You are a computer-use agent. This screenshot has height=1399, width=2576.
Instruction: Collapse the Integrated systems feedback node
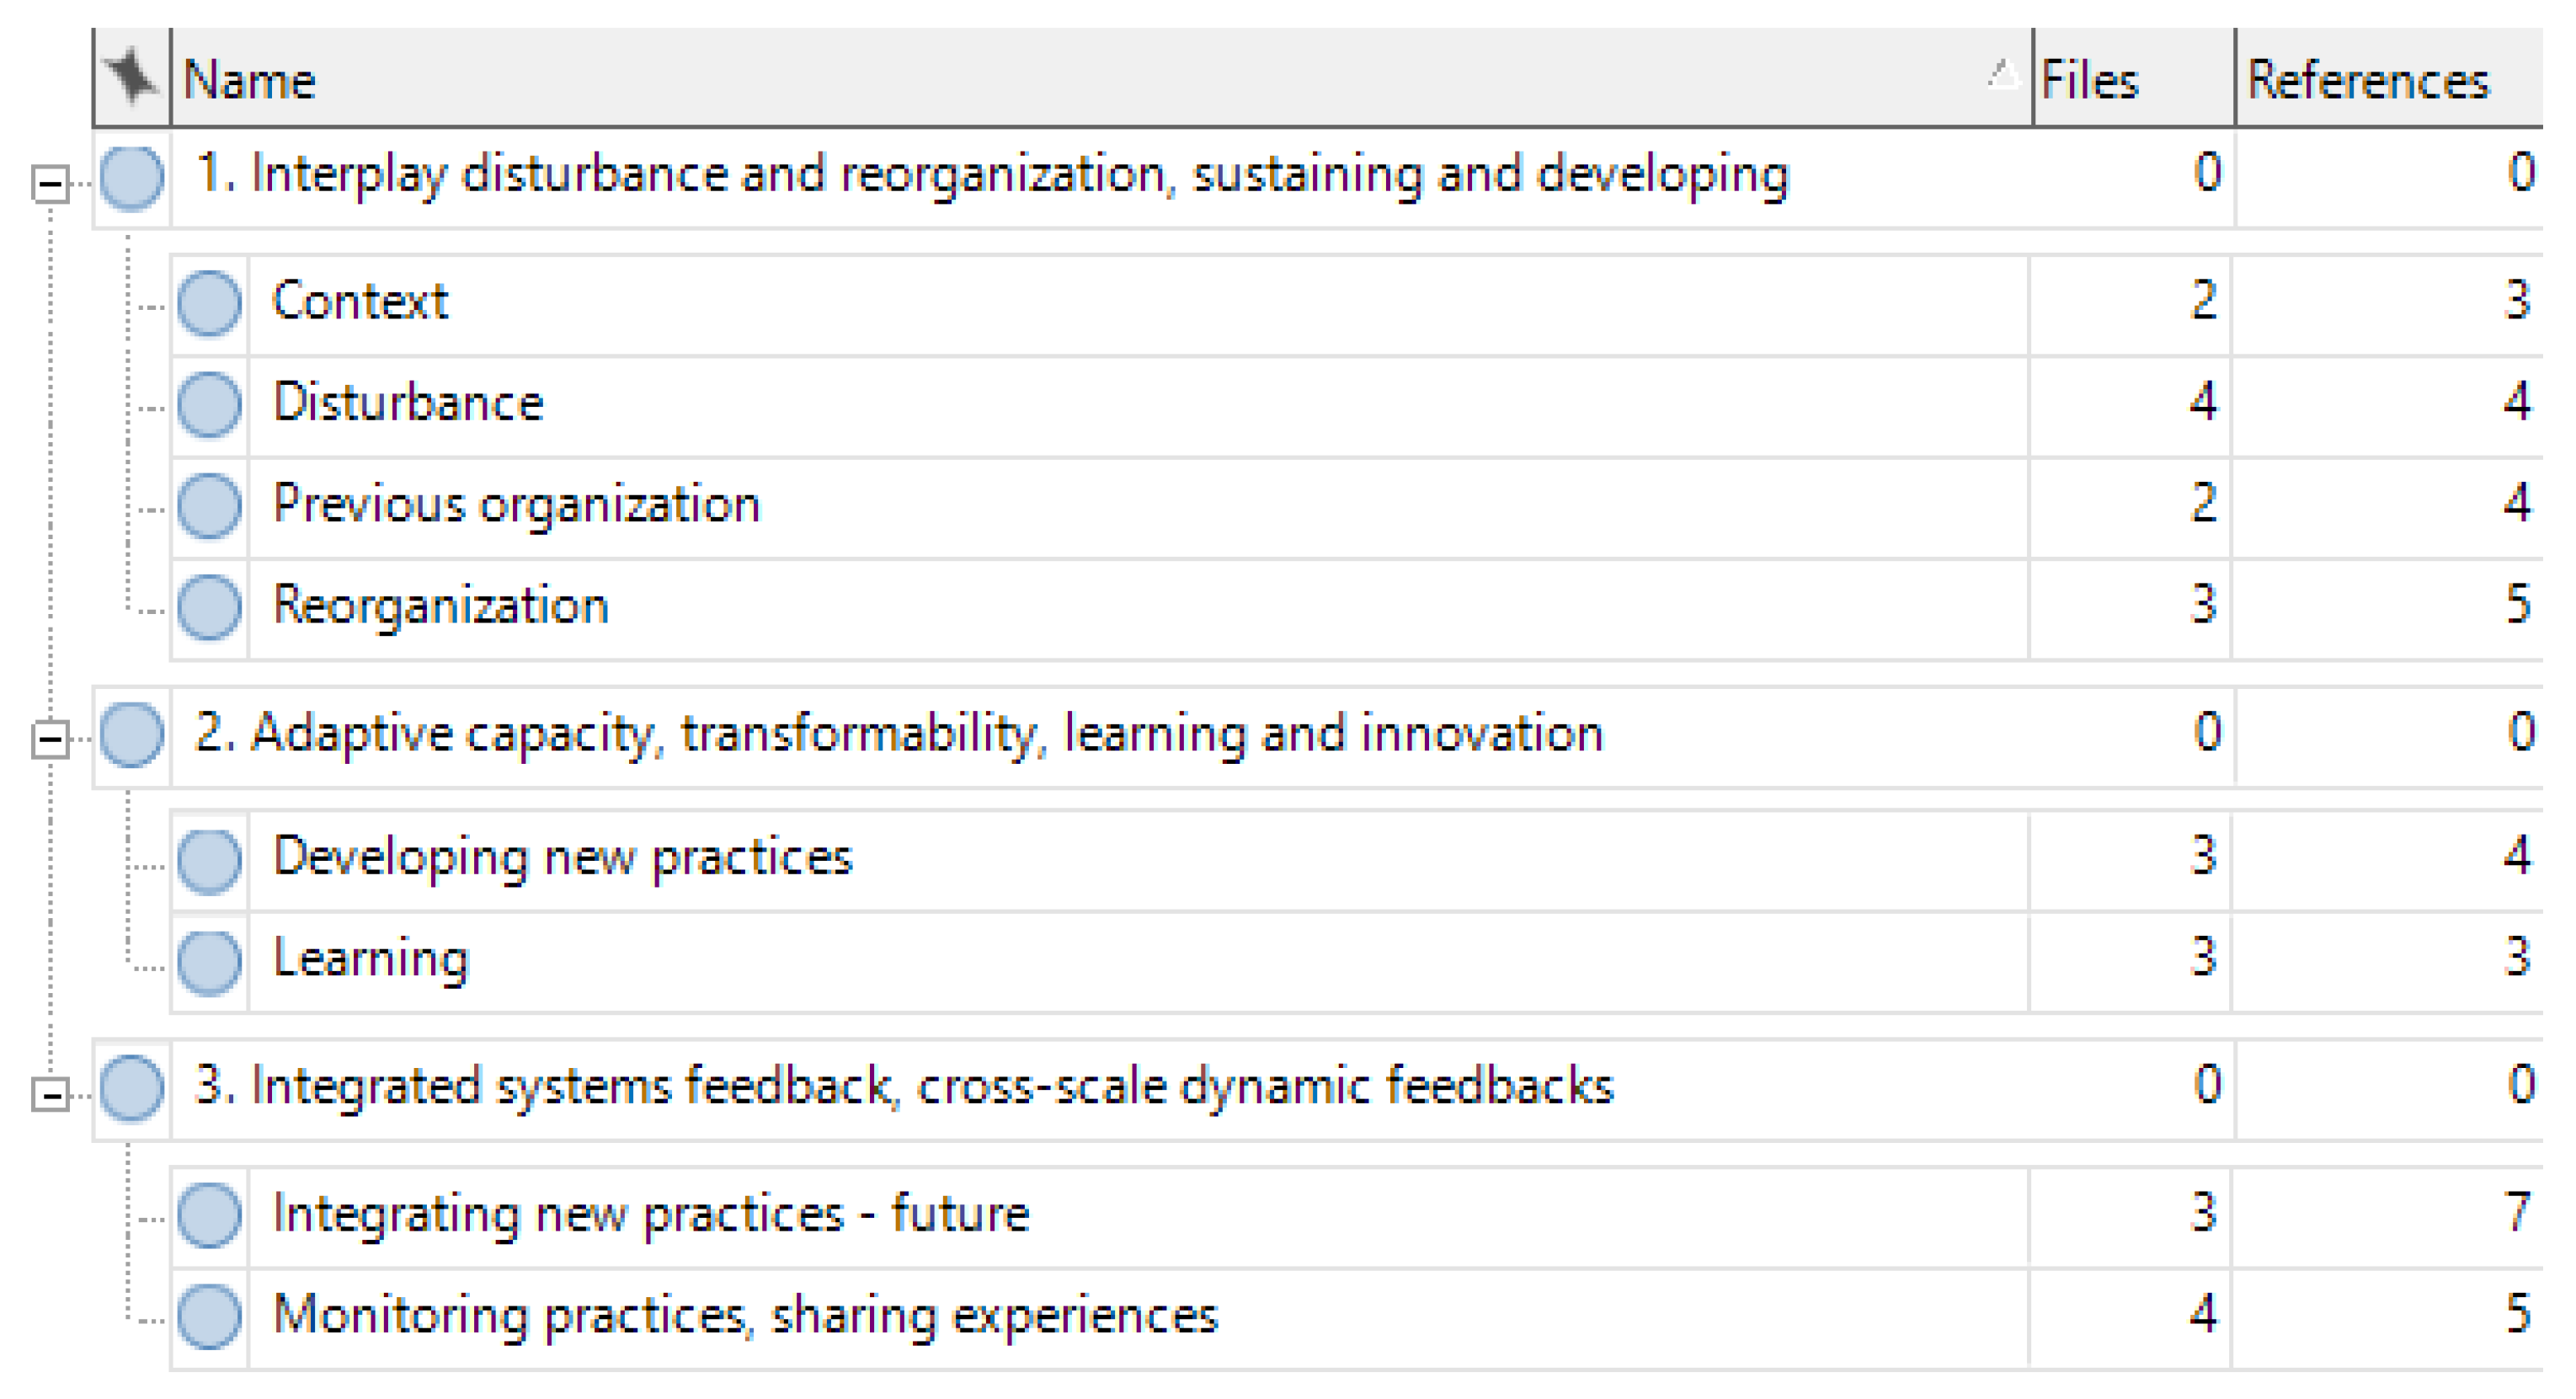[50, 1094]
